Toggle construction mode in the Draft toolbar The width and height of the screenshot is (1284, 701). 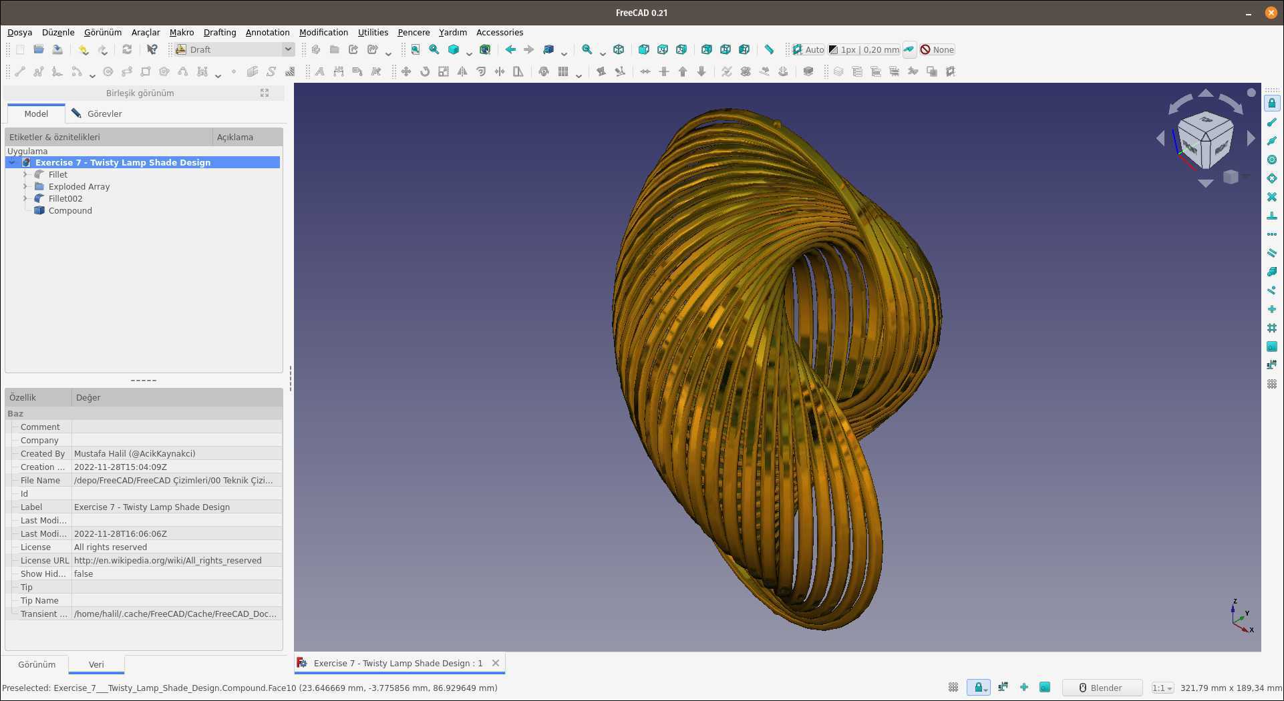909,49
